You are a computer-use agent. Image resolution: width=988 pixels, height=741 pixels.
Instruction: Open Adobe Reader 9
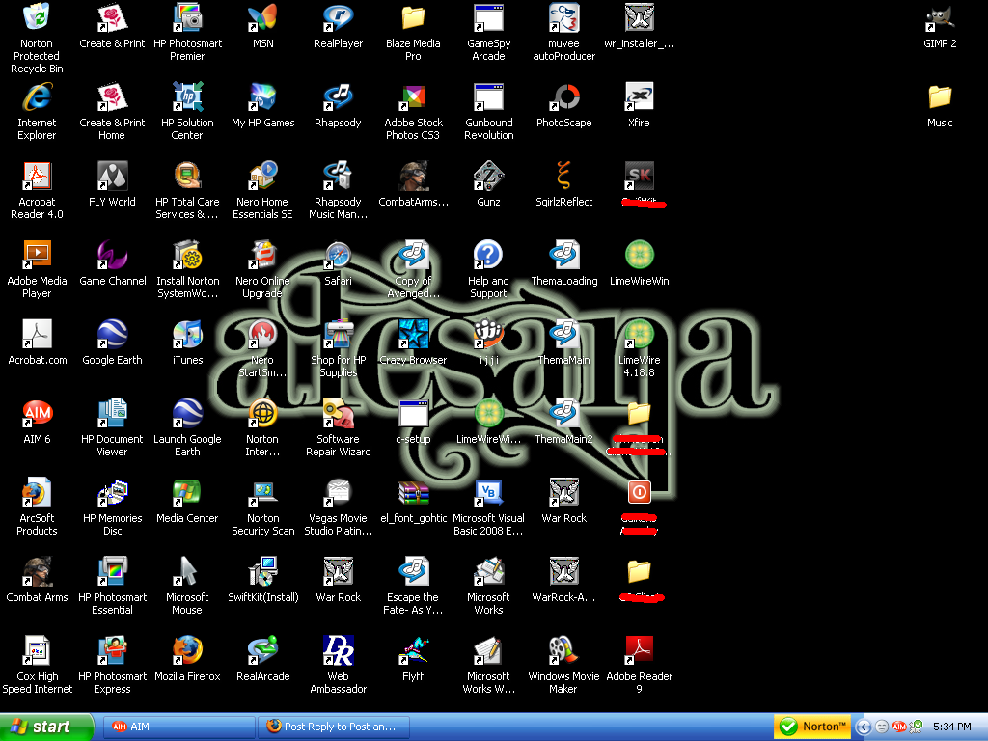click(x=638, y=649)
